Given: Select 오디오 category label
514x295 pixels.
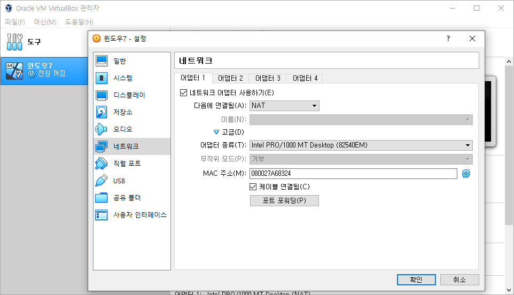Looking at the screenshot, I should coord(123,129).
